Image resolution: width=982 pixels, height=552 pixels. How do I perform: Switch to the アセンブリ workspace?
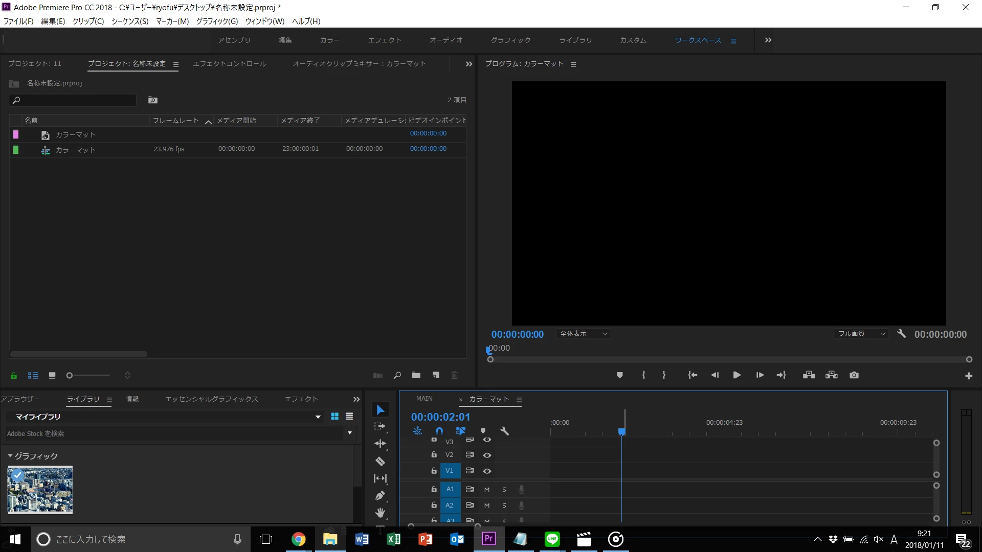click(234, 40)
